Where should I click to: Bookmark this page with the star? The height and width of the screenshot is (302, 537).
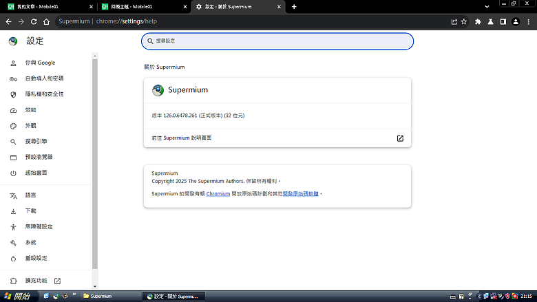464,21
